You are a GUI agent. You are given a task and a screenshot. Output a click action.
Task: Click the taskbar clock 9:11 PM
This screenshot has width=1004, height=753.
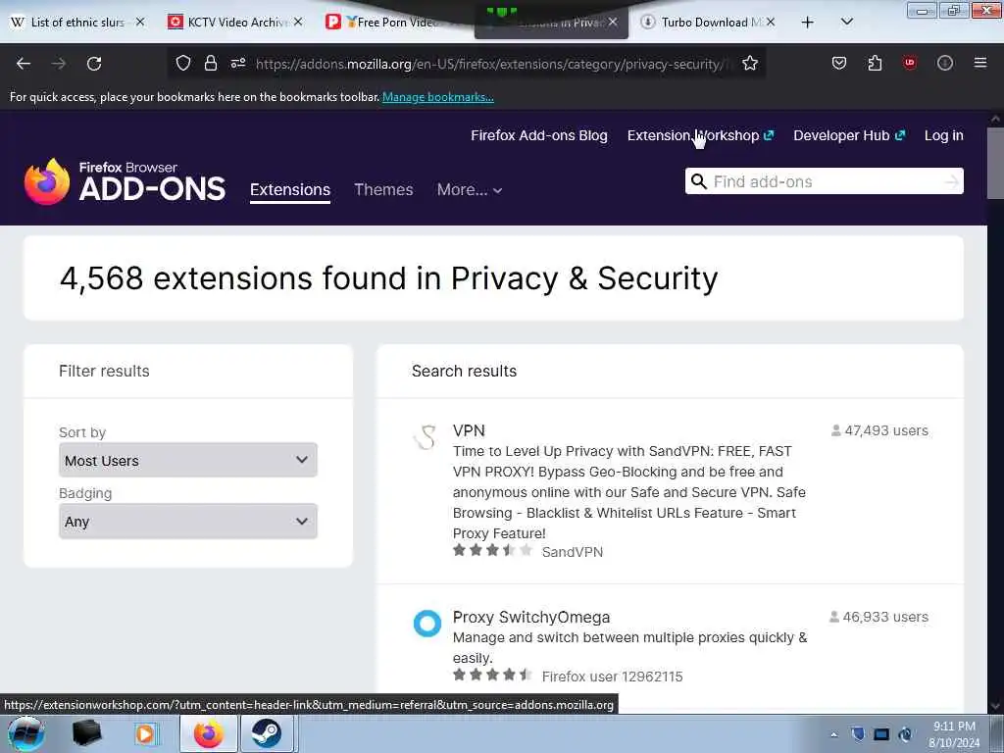[954, 727]
